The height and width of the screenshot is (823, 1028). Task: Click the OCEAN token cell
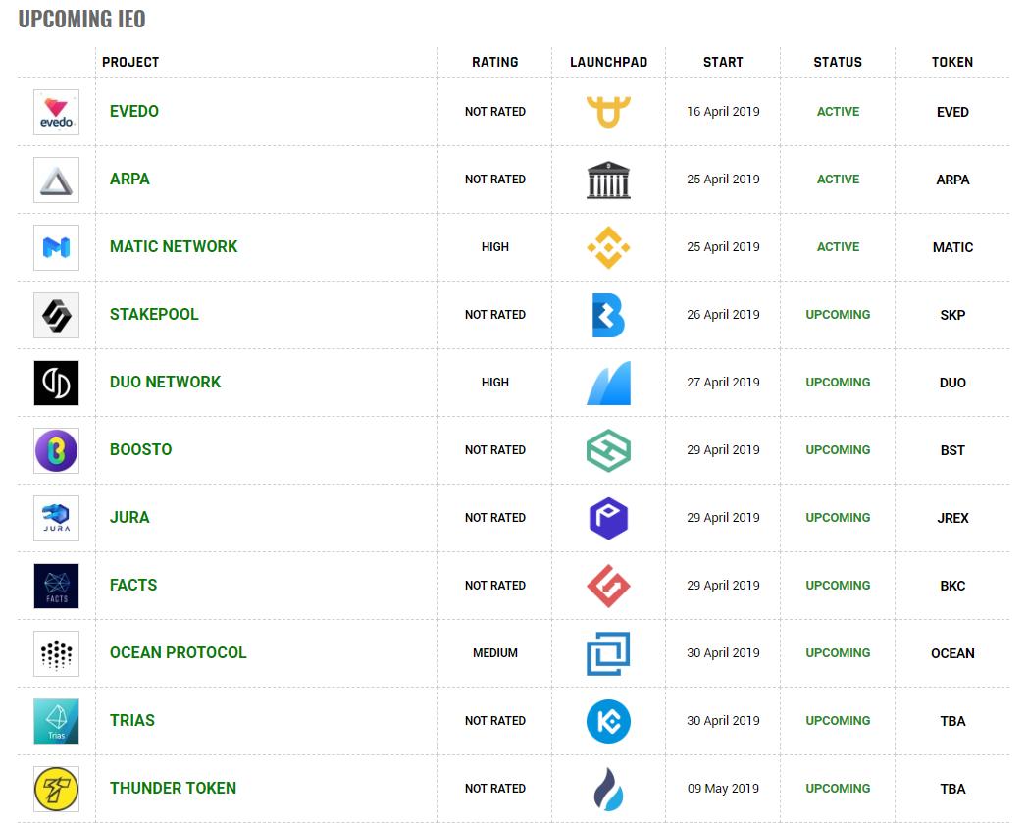[x=952, y=653]
